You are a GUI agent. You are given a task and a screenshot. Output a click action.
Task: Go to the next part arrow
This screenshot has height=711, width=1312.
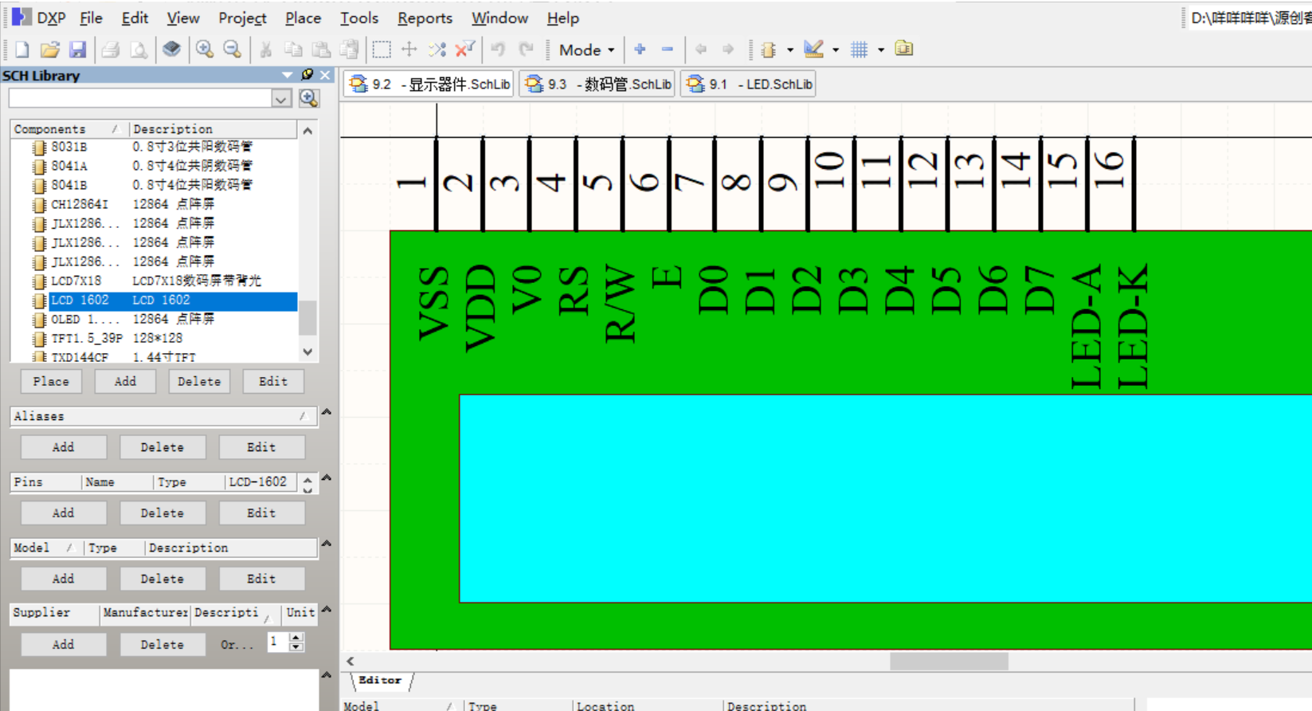click(x=728, y=49)
